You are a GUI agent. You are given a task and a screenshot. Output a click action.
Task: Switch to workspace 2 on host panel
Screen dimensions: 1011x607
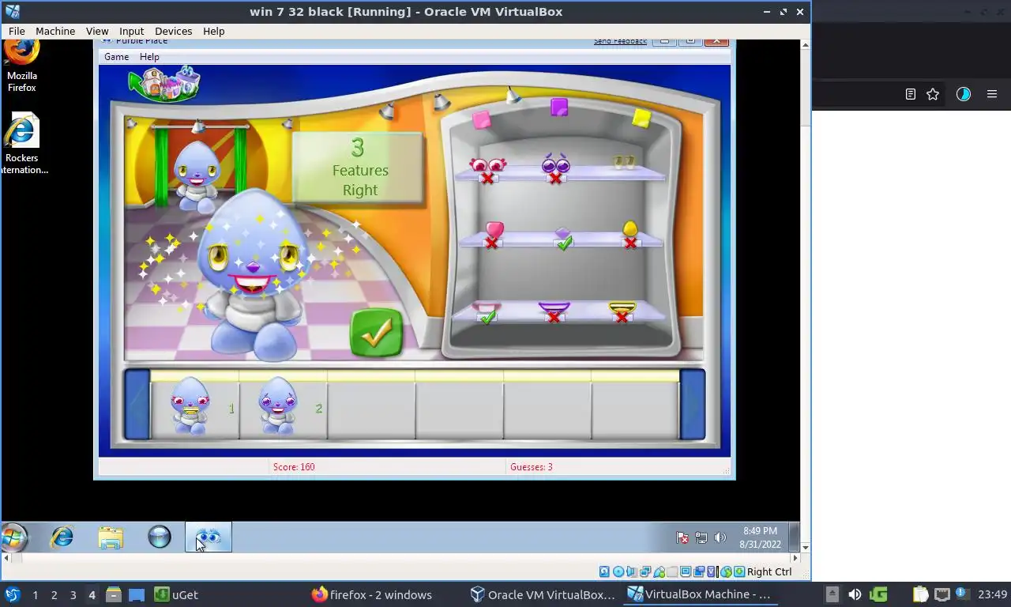54,594
